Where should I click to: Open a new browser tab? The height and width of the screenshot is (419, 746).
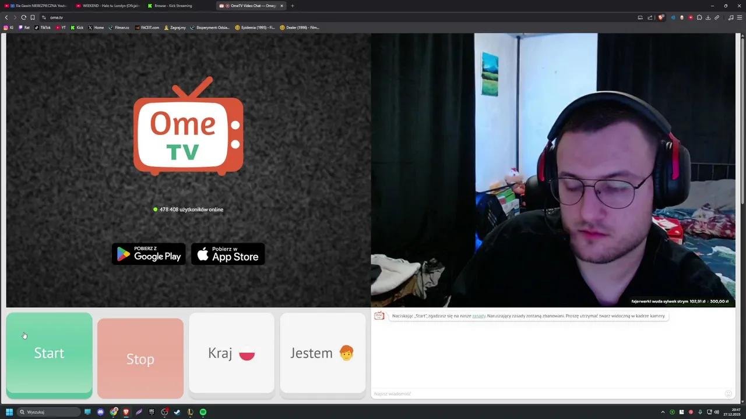[293, 6]
